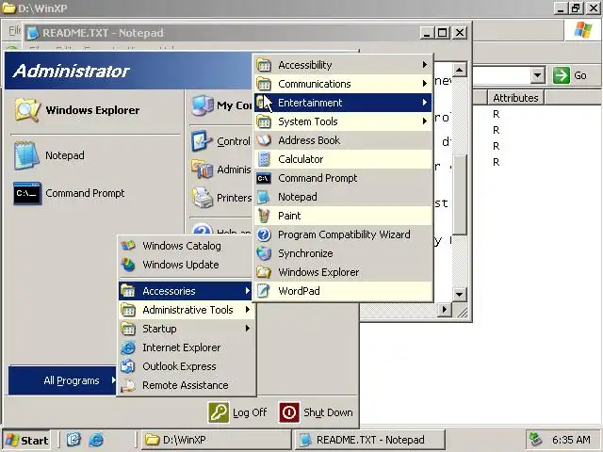This screenshot has height=452, width=603.
Task: Click Show Desktop quick launch icon
Action: [73, 440]
